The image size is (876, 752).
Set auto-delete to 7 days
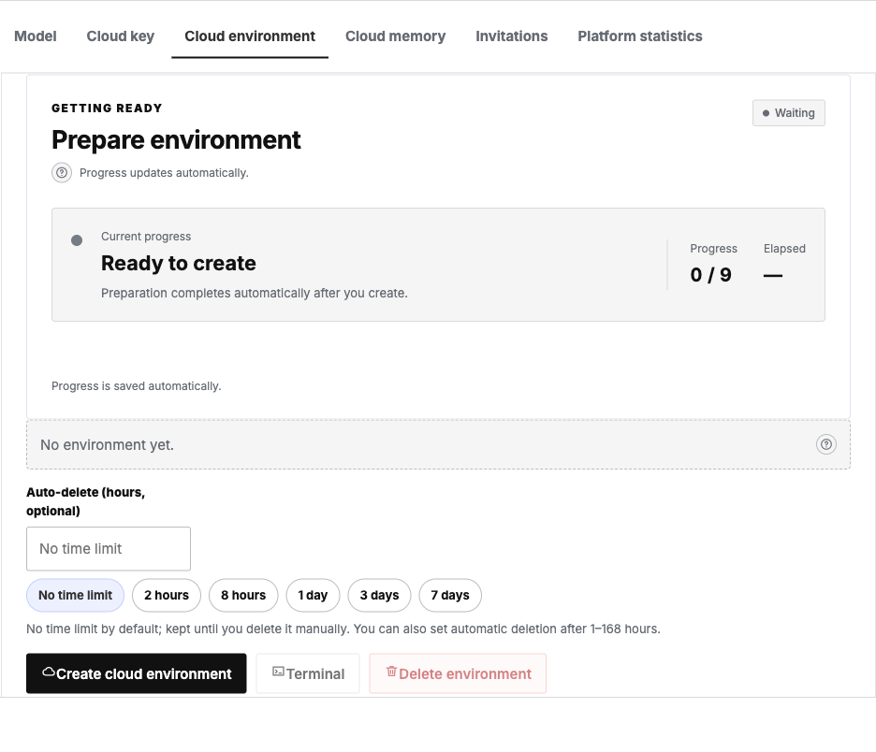(450, 595)
